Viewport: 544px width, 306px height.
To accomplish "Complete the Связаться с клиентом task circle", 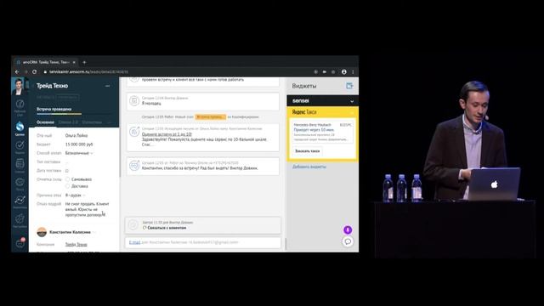I will tap(133, 225).
